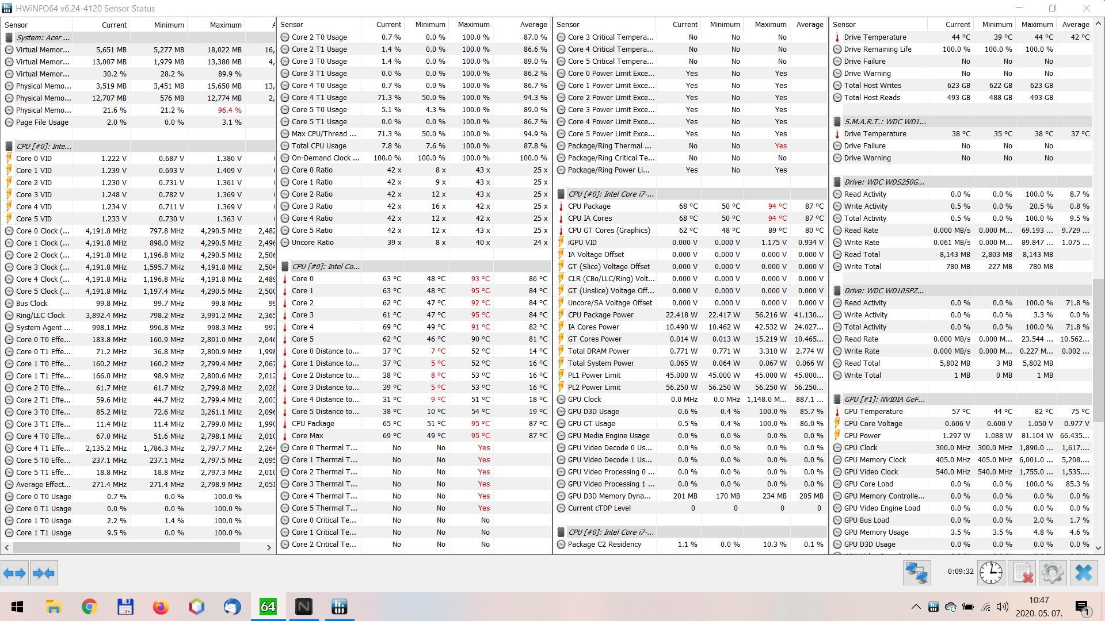The width and height of the screenshot is (1105, 621).
Task: Switch to the black N taskbar app
Action: pyautogui.click(x=303, y=607)
